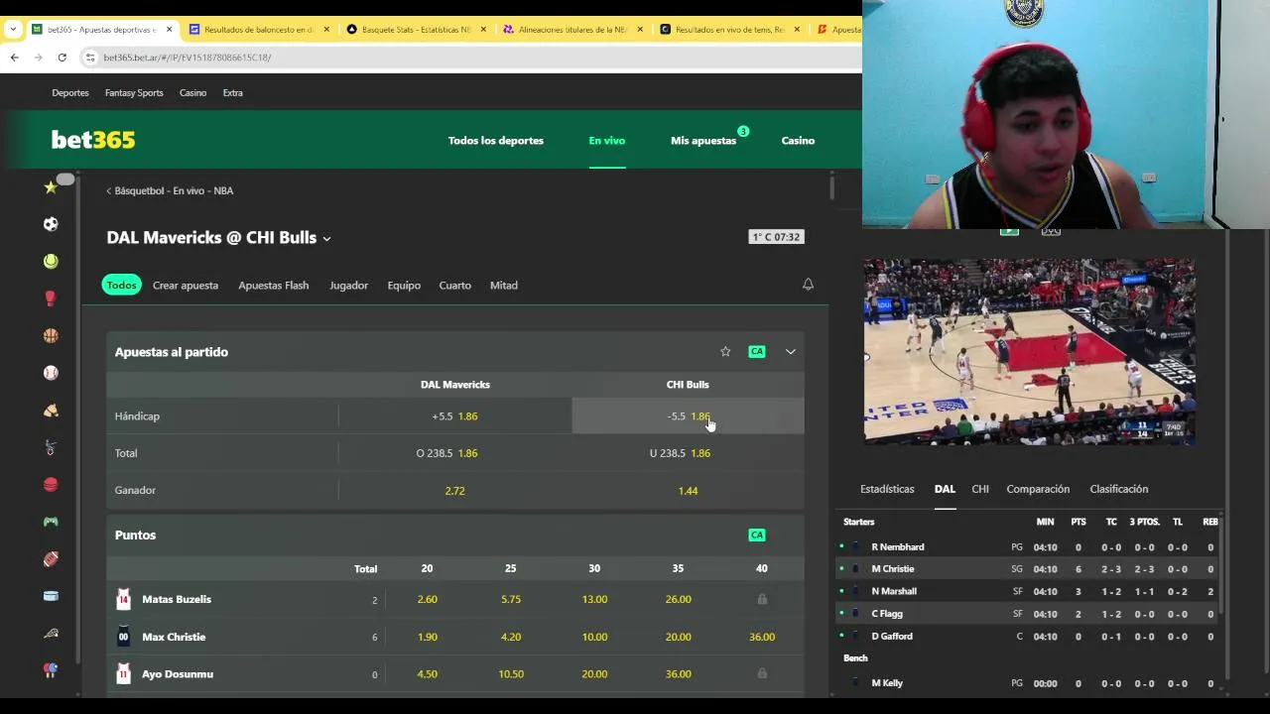Open Casino in green header
1270x714 pixels.
point(798,141)
